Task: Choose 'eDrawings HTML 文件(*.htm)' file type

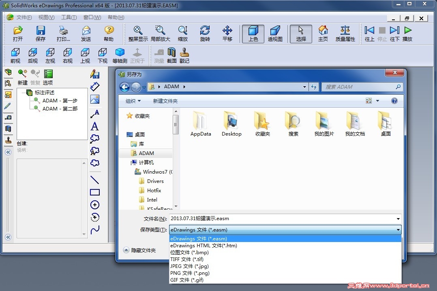Action: click(285, 246)
